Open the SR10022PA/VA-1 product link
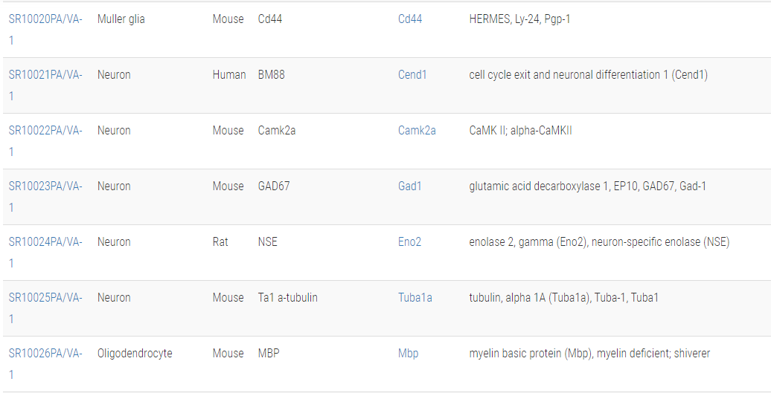771x393 pixels. click(45, 131)
